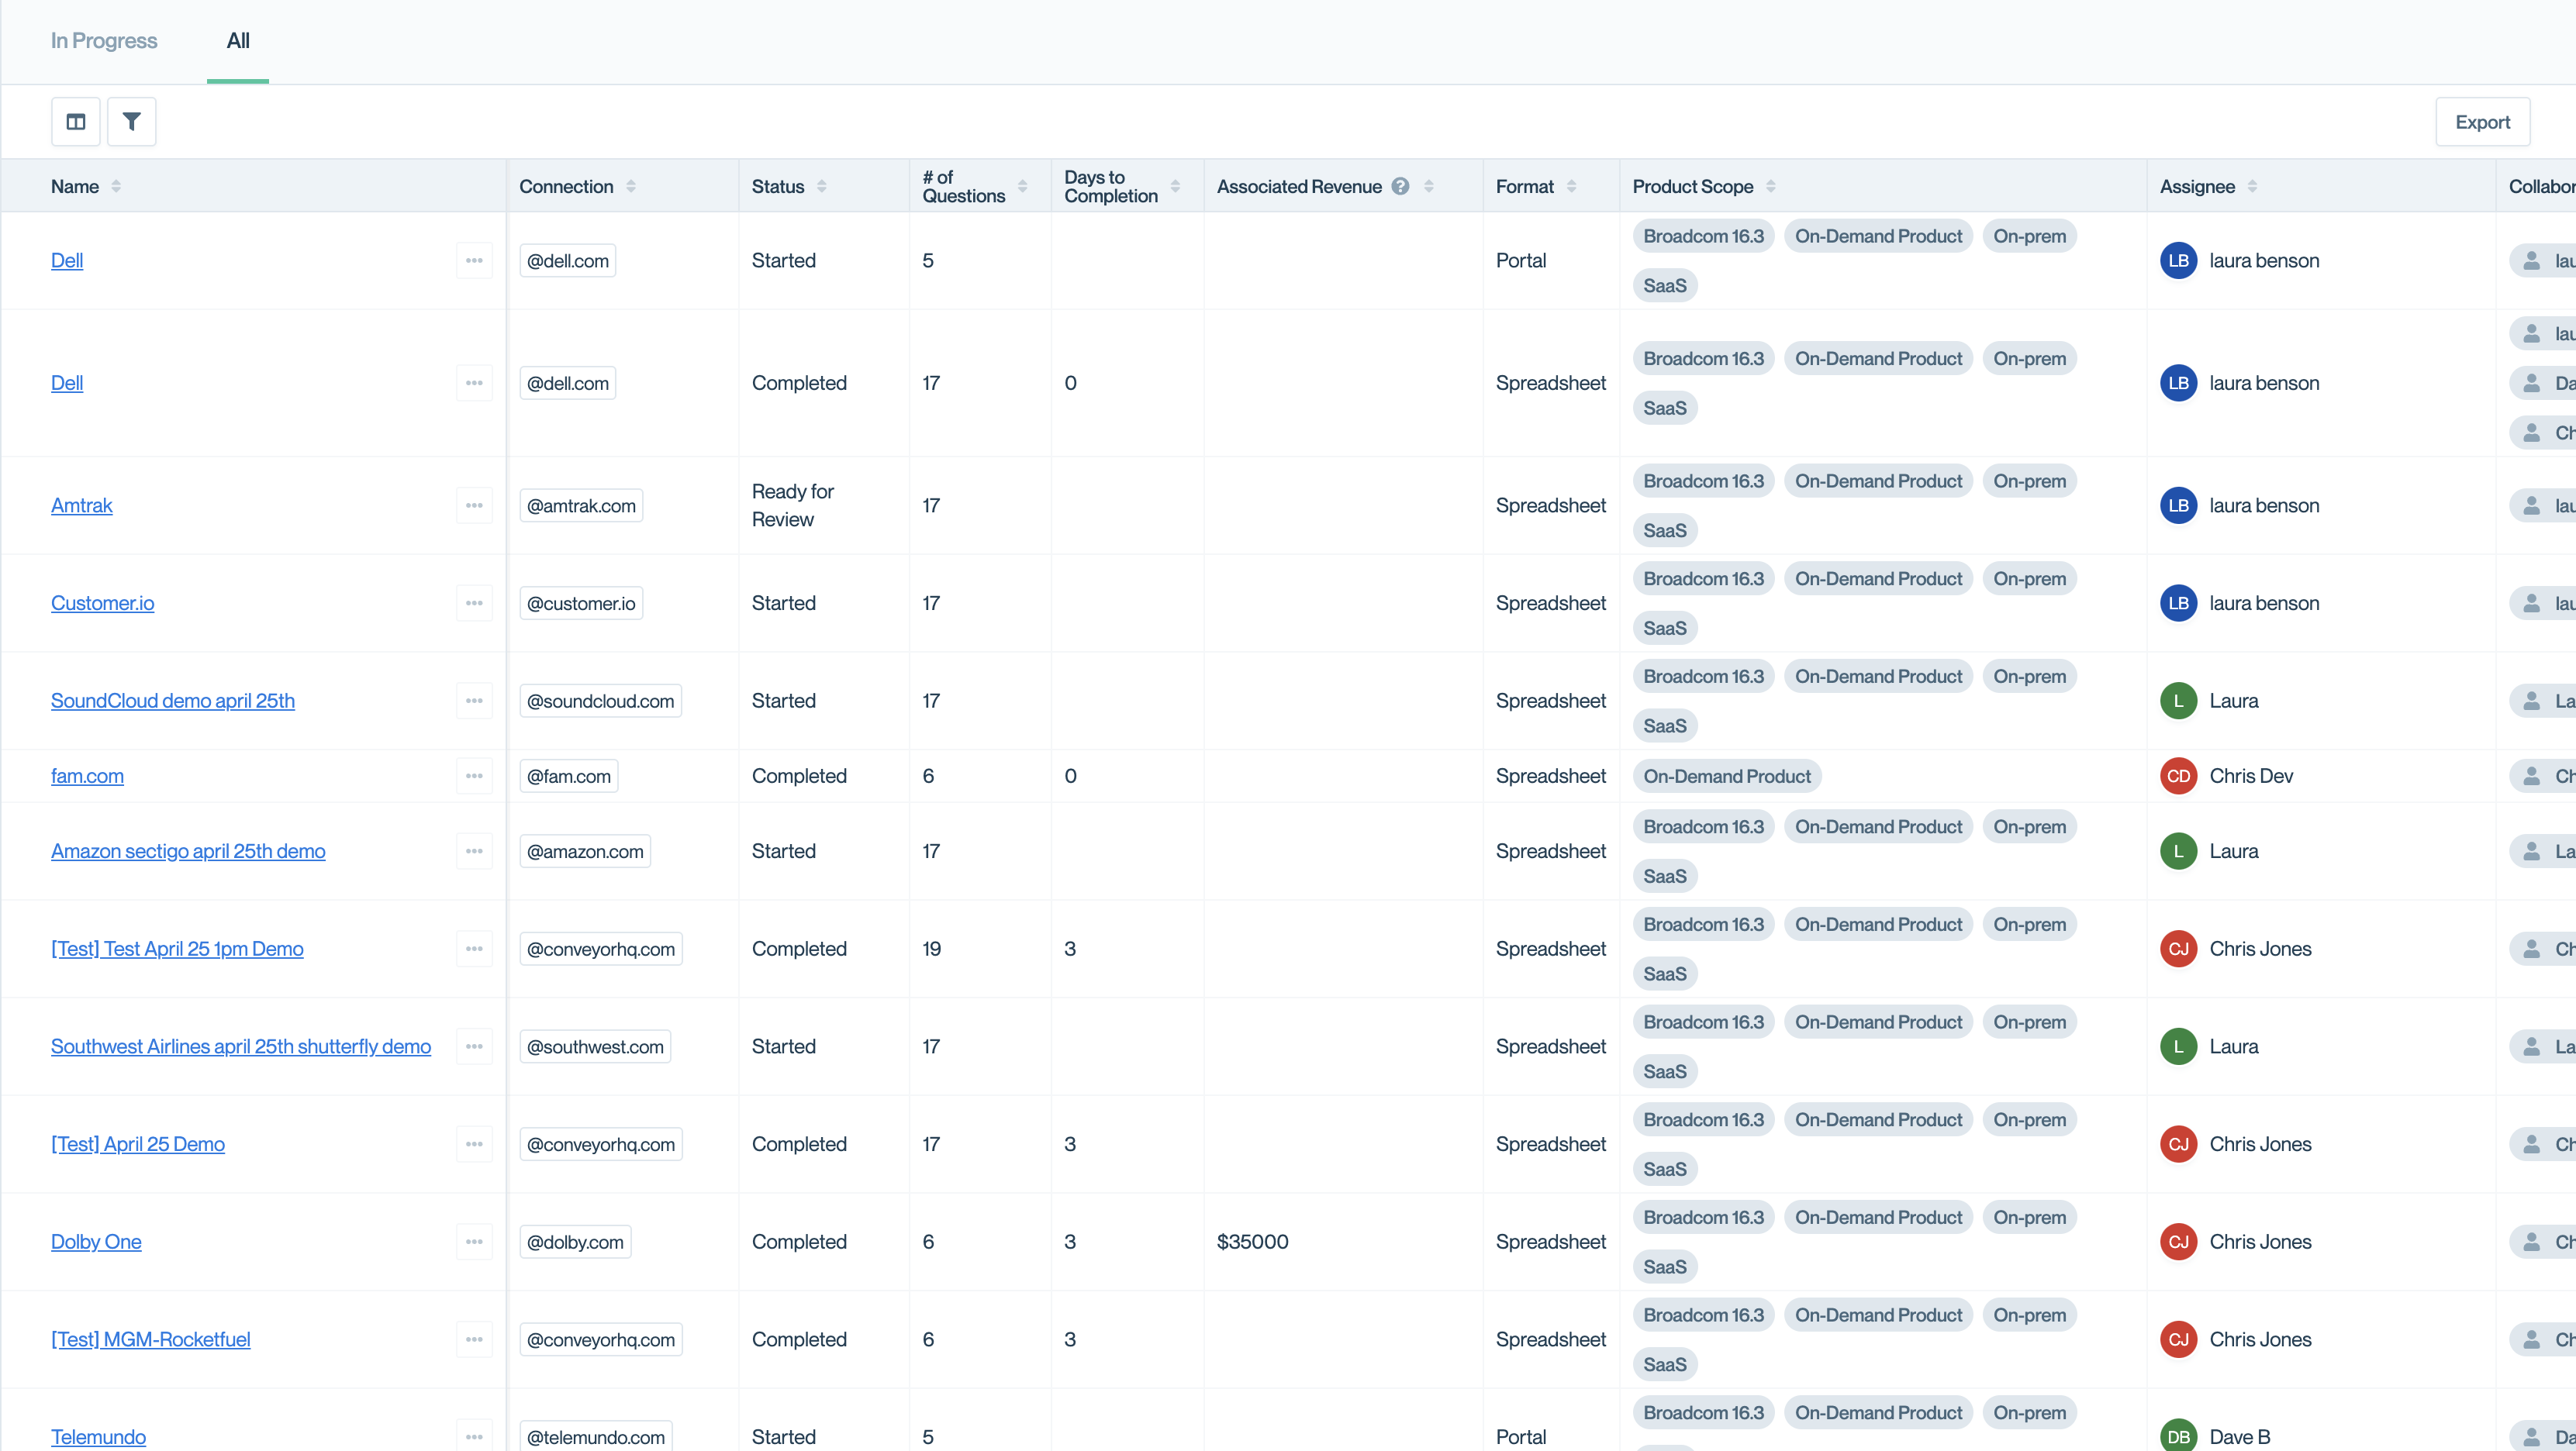Sort by Status column arrows
This screenshot has height=1451, width=2576.
tap(821, 186)
